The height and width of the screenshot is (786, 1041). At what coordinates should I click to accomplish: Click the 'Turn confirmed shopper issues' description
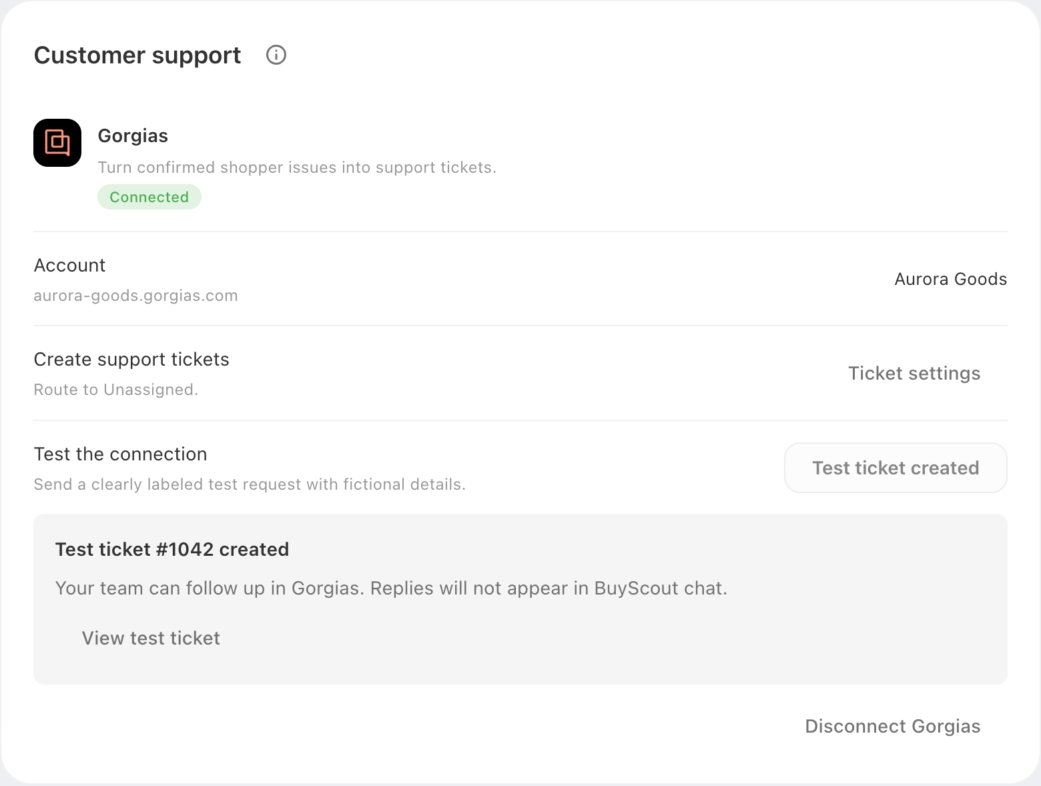297,167
